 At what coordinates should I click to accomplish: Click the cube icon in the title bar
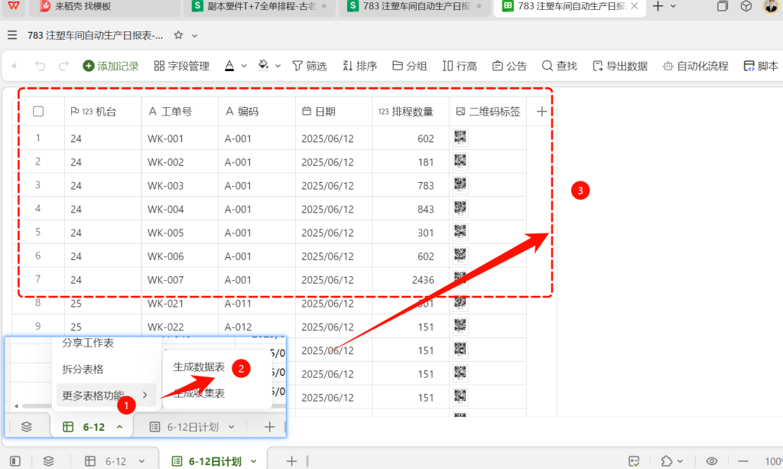click(x=746, y=6)
